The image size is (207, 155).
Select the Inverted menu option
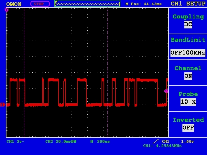(188, 120)
